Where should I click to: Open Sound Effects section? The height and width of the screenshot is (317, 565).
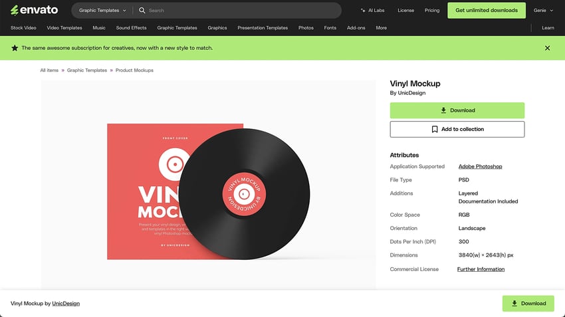[x=131, y=28]
